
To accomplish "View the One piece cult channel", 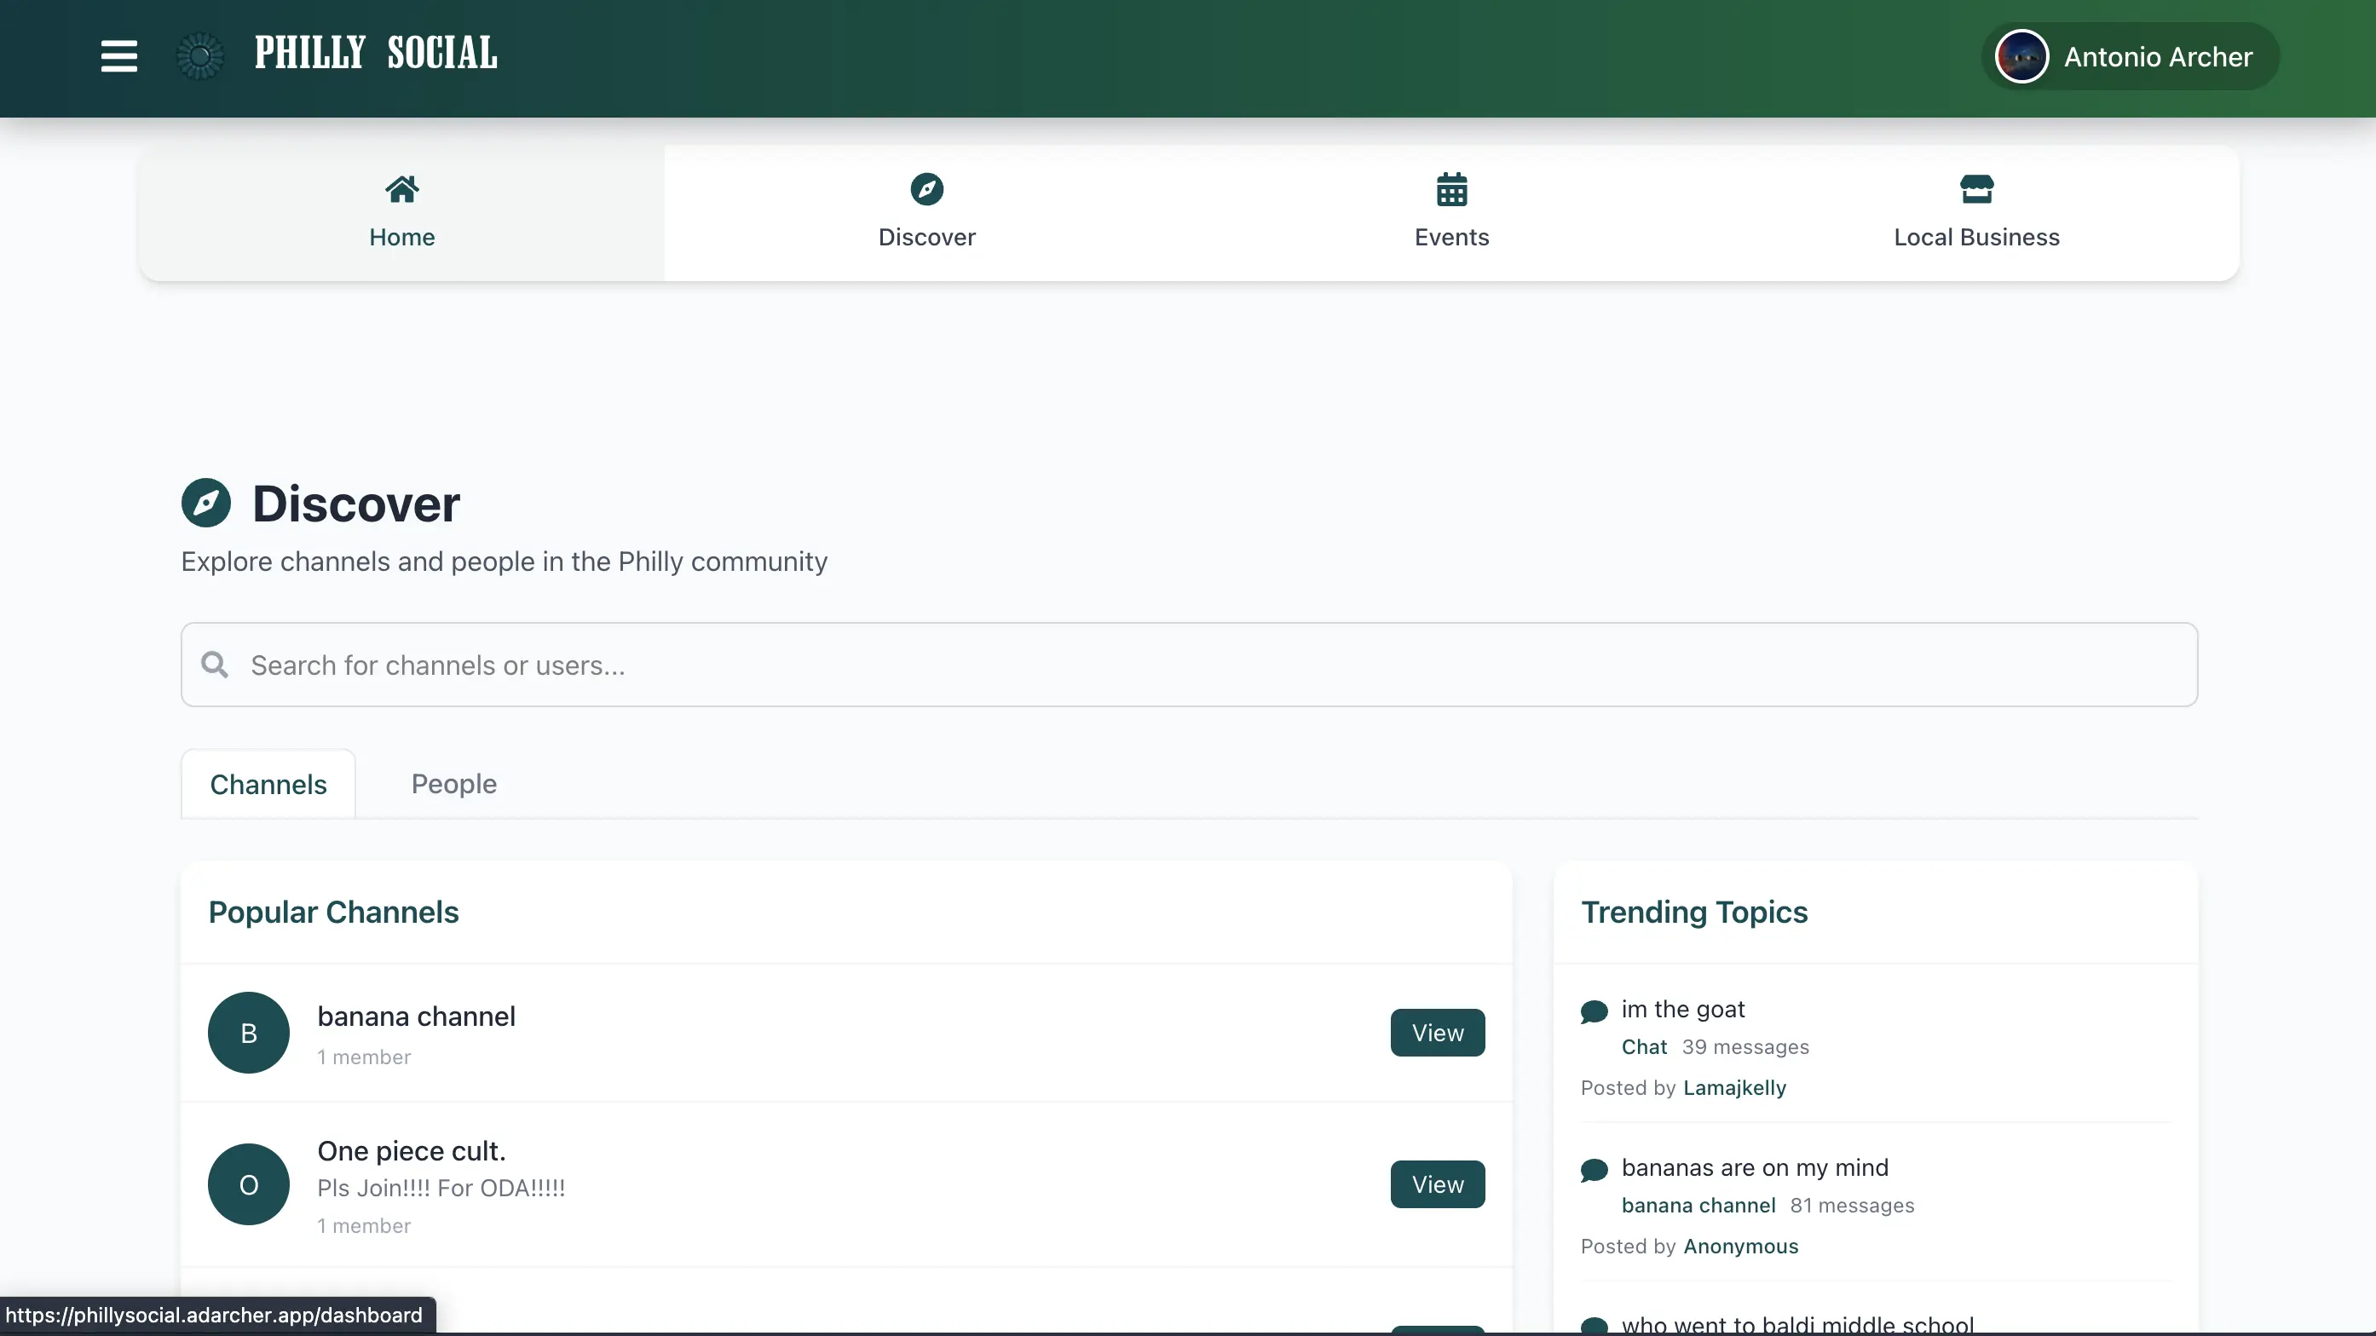I will click(1437, 1183).
